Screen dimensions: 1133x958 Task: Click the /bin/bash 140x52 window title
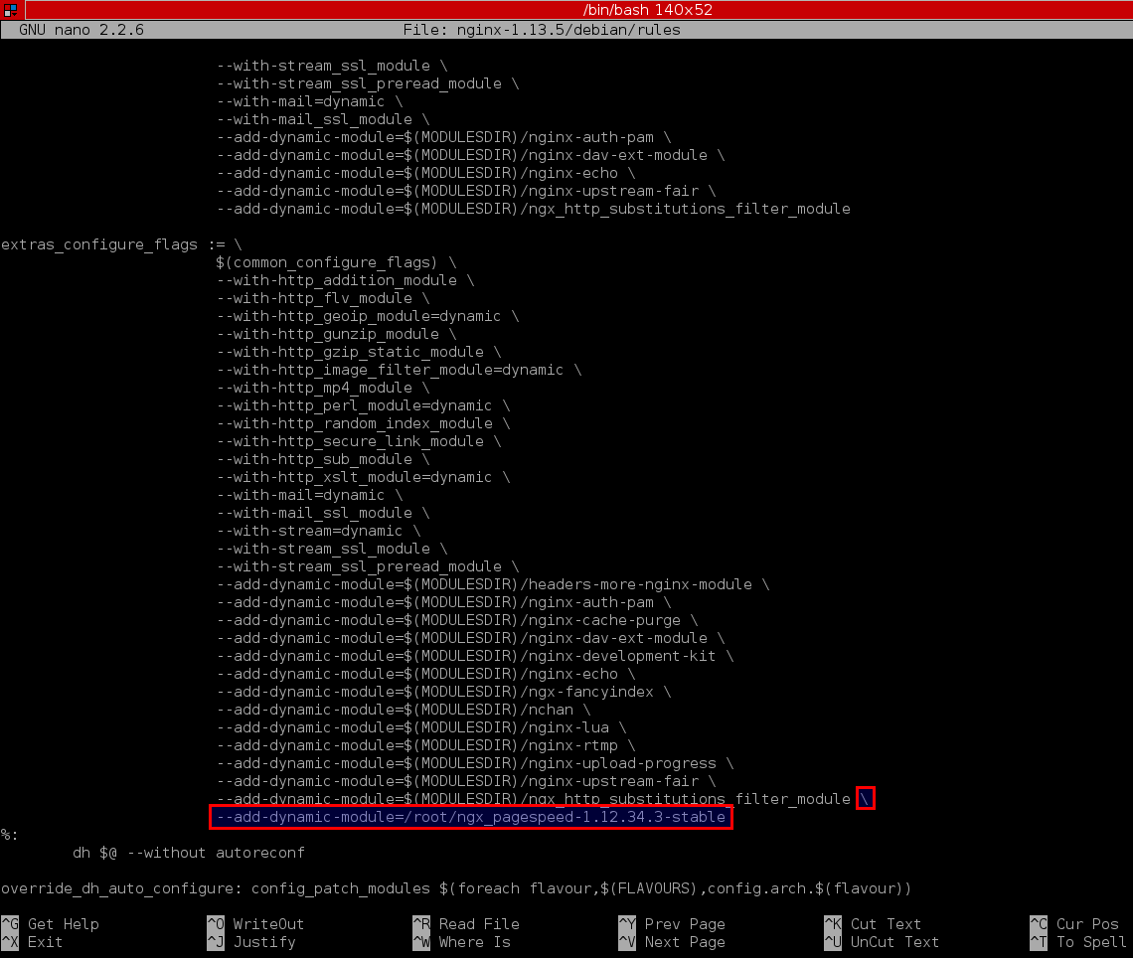click(x=647, y=9)
